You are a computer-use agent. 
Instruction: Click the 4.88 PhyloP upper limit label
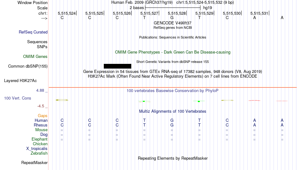[x=40, y=90]
